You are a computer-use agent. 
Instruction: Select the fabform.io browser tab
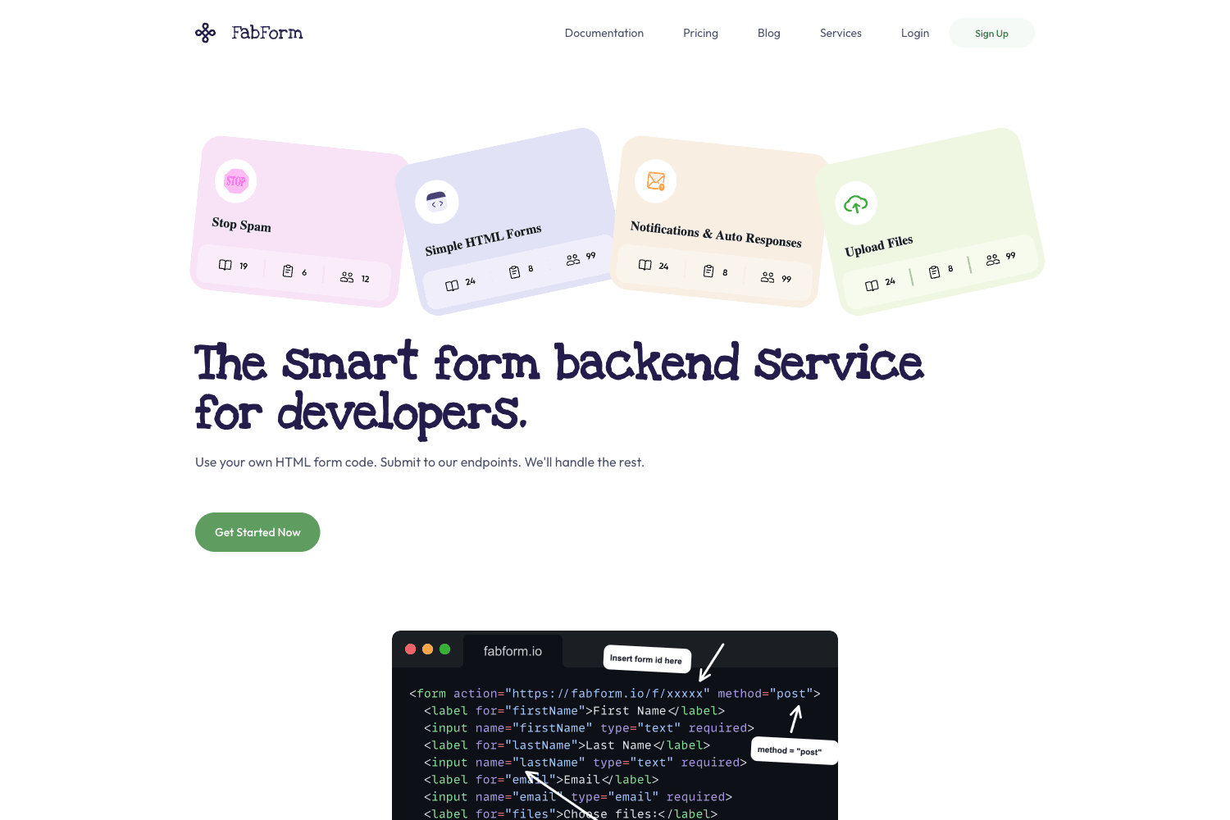tap(513, 650)
